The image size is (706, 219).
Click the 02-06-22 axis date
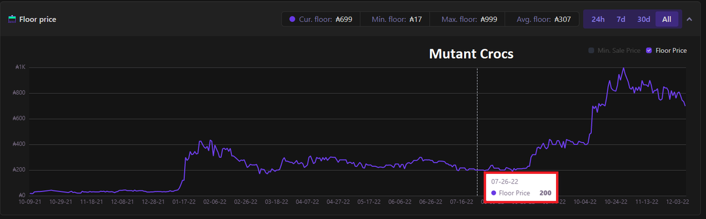(x=215, y=201)
